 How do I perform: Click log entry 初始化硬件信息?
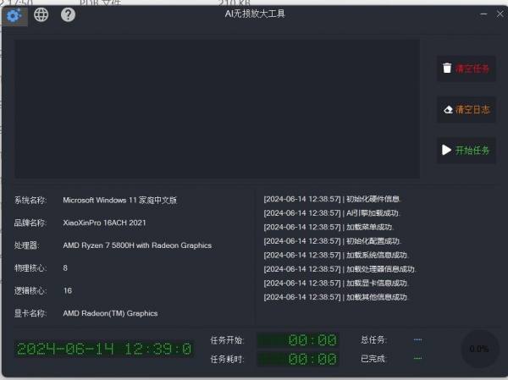(x=333, y=199)
